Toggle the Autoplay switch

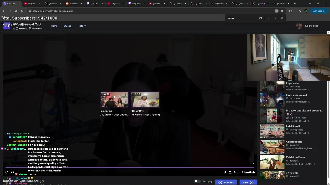tap(197, 181)
